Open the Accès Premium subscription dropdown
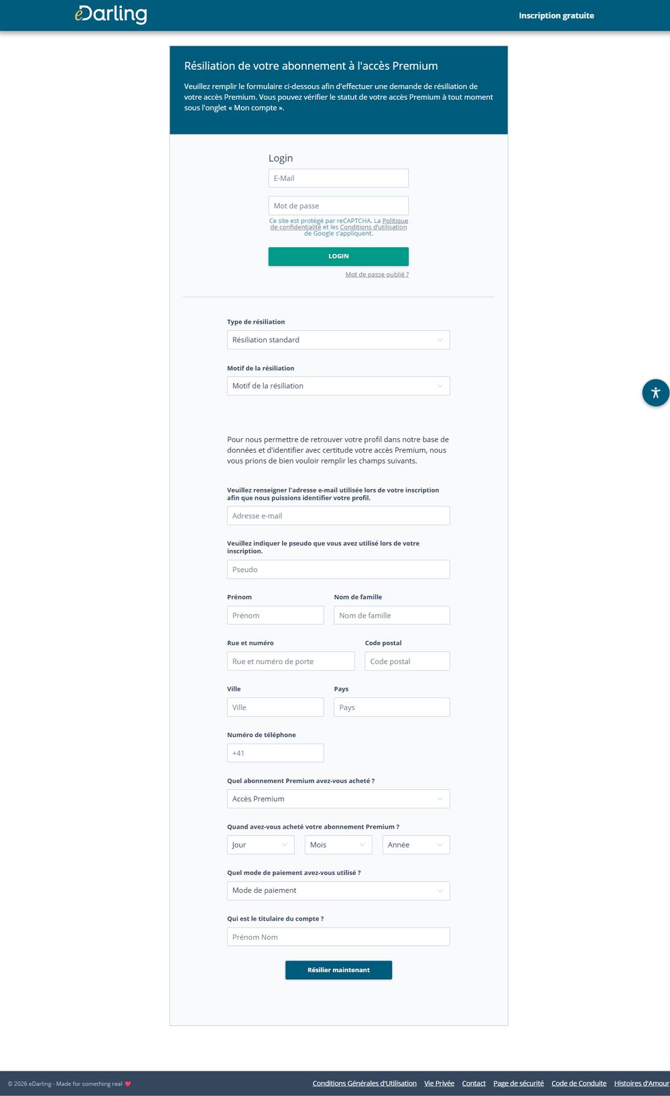The image size is (670, 1096). pos(338,799)
